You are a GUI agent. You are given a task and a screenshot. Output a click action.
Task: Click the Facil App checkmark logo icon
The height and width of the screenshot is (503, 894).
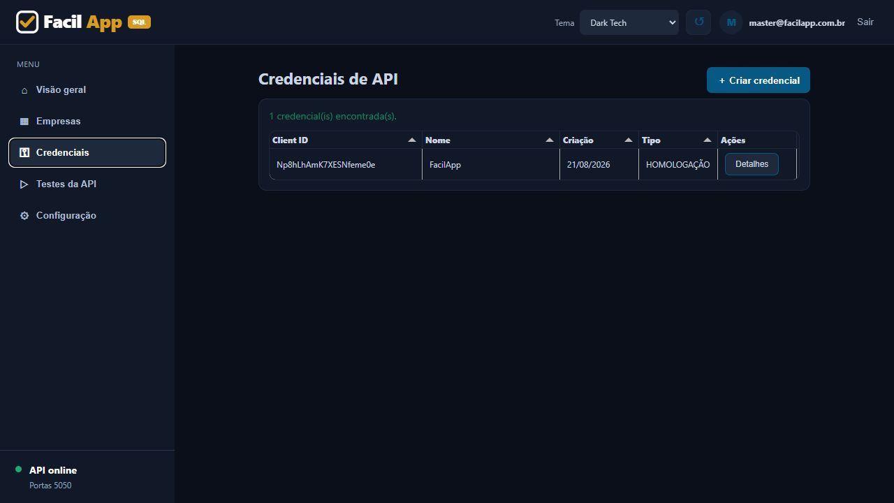[27, 22]
